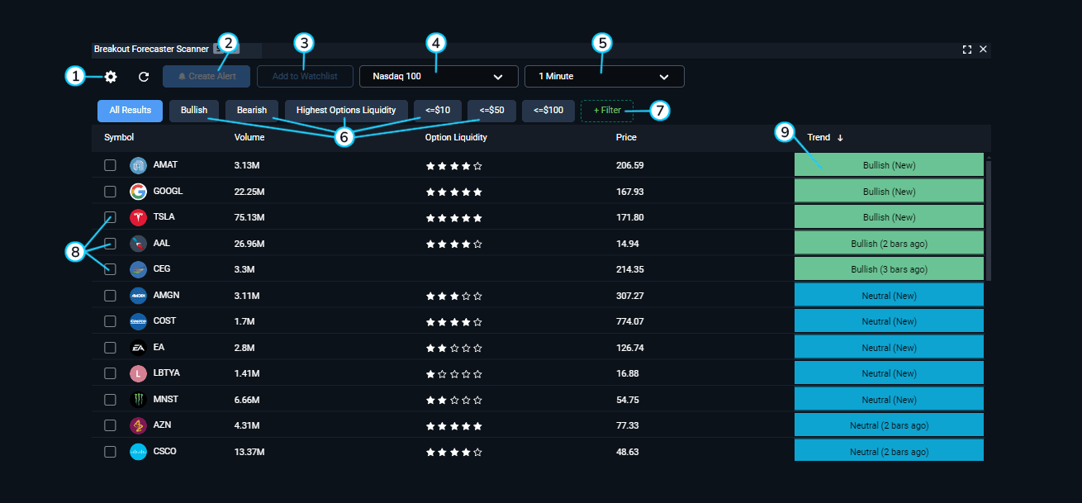Screen dimensions: 1082x503
Task: Click the Cisco logo beside CSCO
Action: click(138, 451)
